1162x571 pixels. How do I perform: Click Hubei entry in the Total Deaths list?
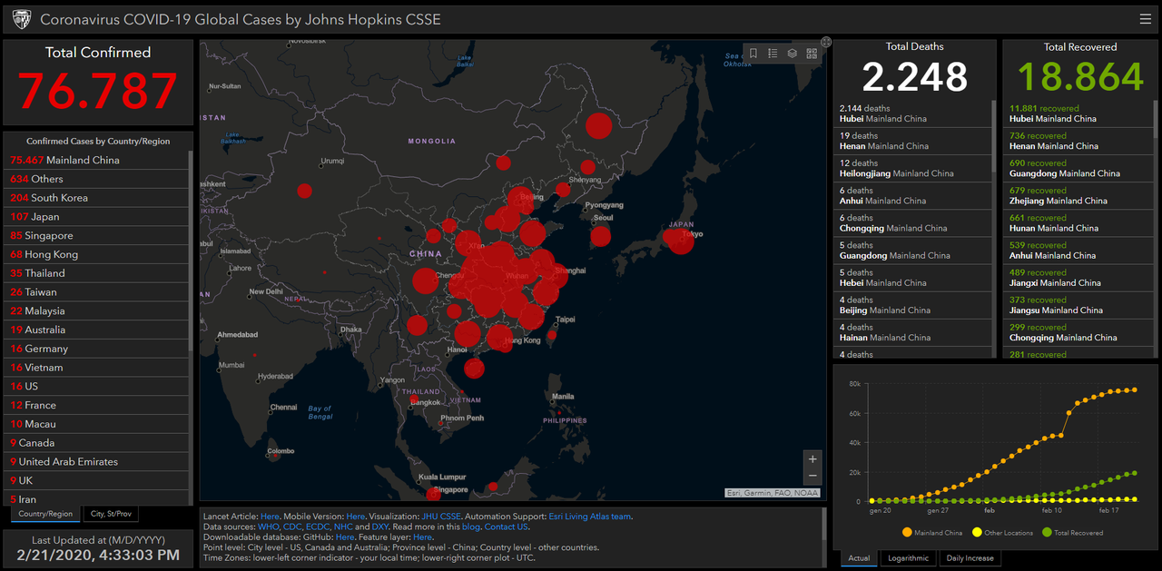(x=913, y=113)
